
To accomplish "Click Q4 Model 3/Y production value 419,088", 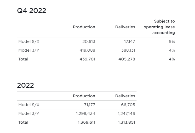I will point(87,50).
